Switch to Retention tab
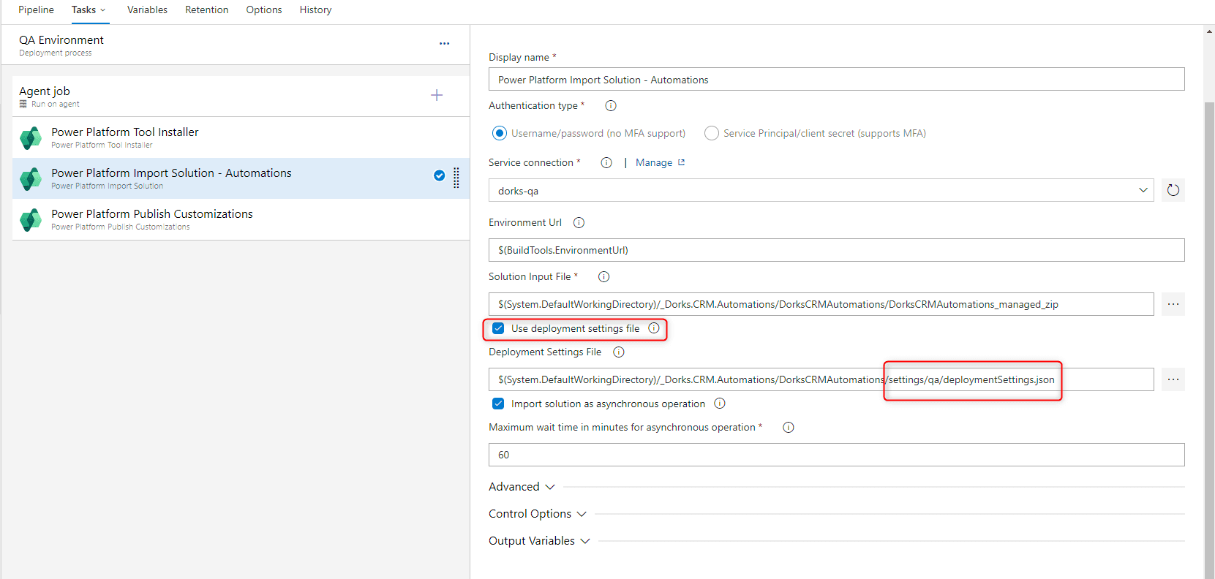This screenshot has height=579, width=1215. [x=206, y=10]
